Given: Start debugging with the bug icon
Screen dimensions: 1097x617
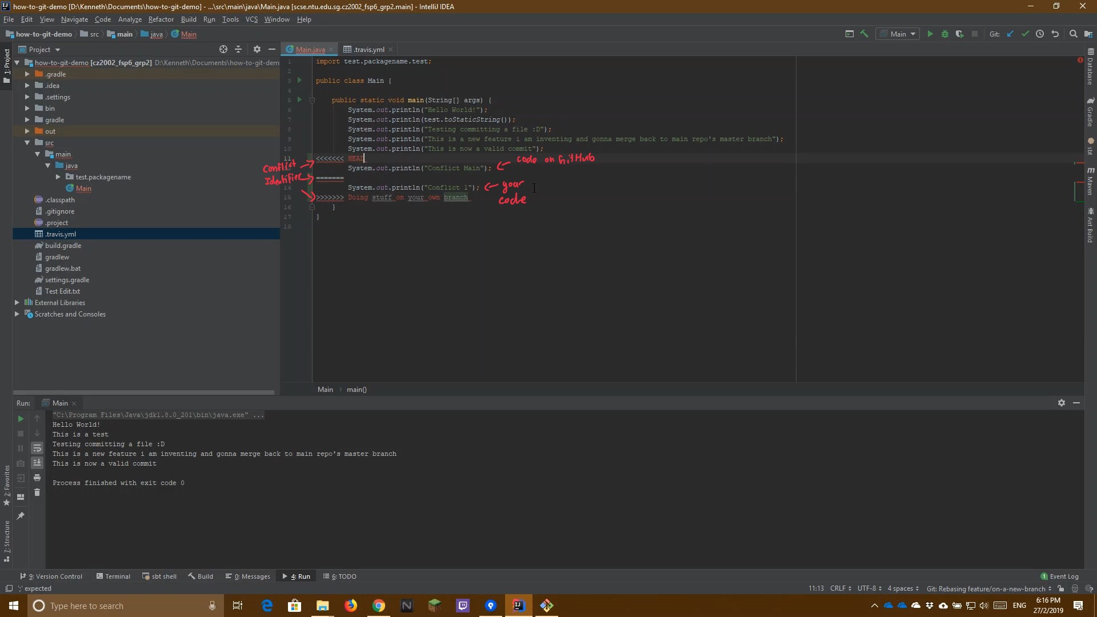Looking at the screenshot, I should [x=945, y=34].
